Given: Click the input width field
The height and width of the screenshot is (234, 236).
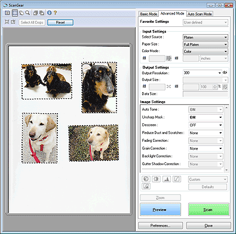Looking at the screenshot, I should click(x=157, y=58).
